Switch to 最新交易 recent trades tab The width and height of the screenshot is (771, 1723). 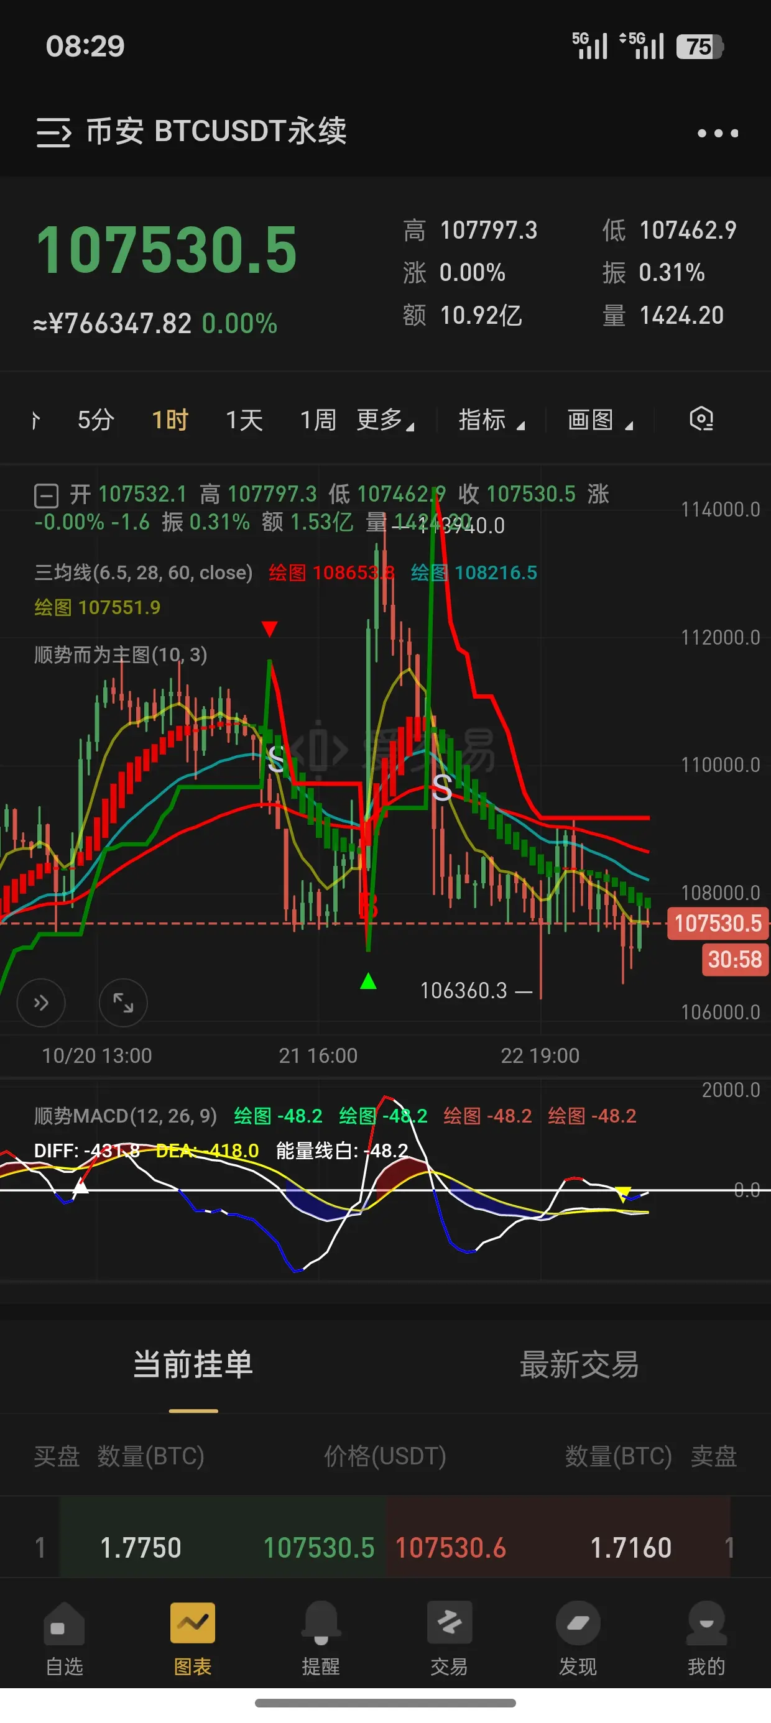579,1365
